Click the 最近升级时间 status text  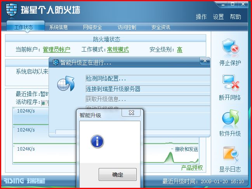(x=203, y=182)
